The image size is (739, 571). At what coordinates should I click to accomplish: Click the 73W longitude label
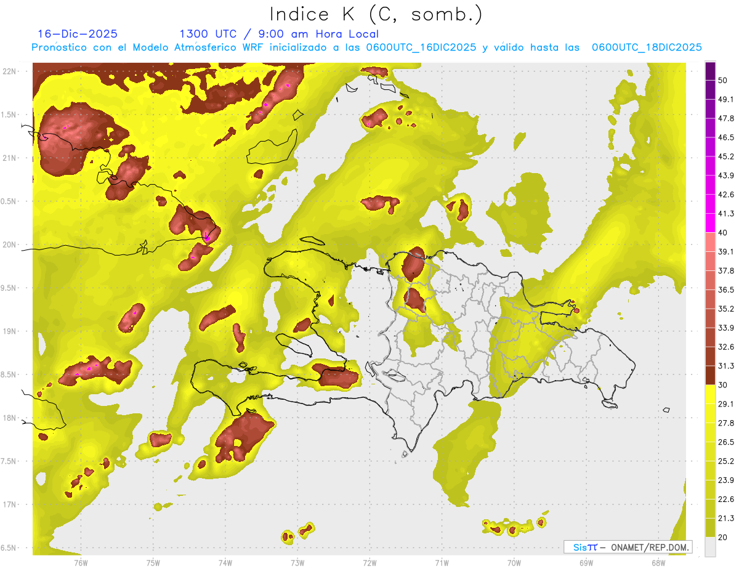[x=297, y=562]
